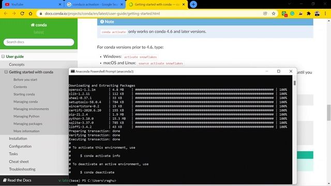Go to Managing packages section
Viewport: 331px width, 186px height.
coord(28,124)
